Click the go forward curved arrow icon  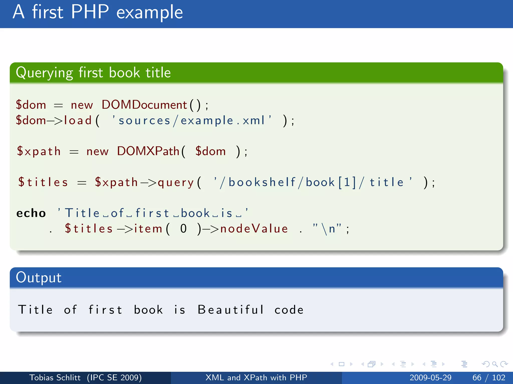504,364
